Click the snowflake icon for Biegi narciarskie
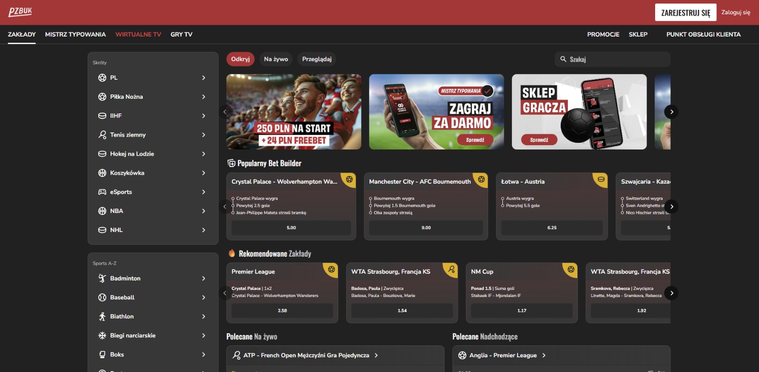Screen dimensions: 759x372 (102, 335)
